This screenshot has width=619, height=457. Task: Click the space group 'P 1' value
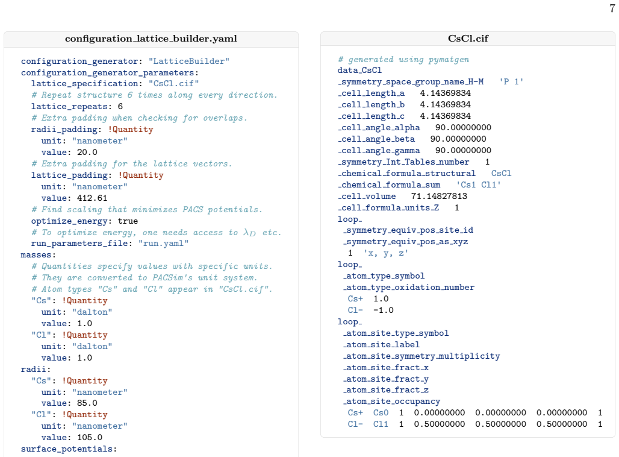click(511, 82)
